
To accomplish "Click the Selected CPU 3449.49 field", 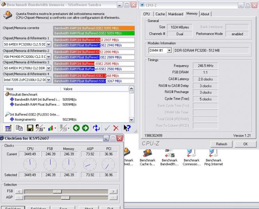I will tap(30, 175).
